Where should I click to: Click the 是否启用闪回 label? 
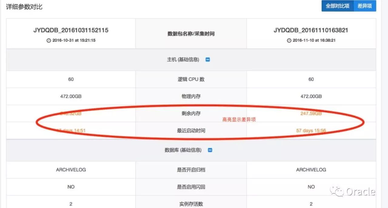point(191,187)
